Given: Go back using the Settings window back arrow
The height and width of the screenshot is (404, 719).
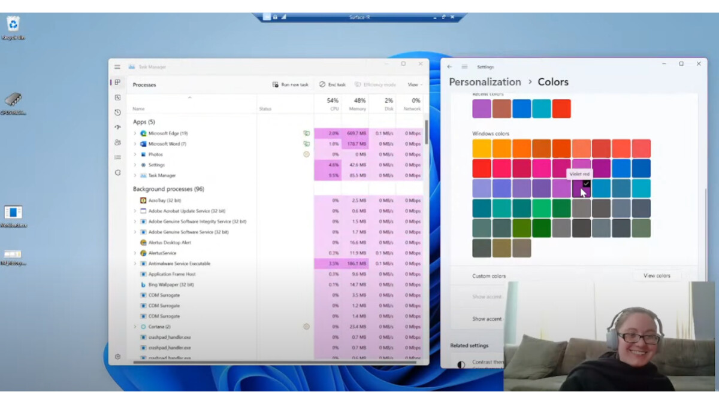Looking at the screenshot, I should pyautogui.click(x=450, y=67).
